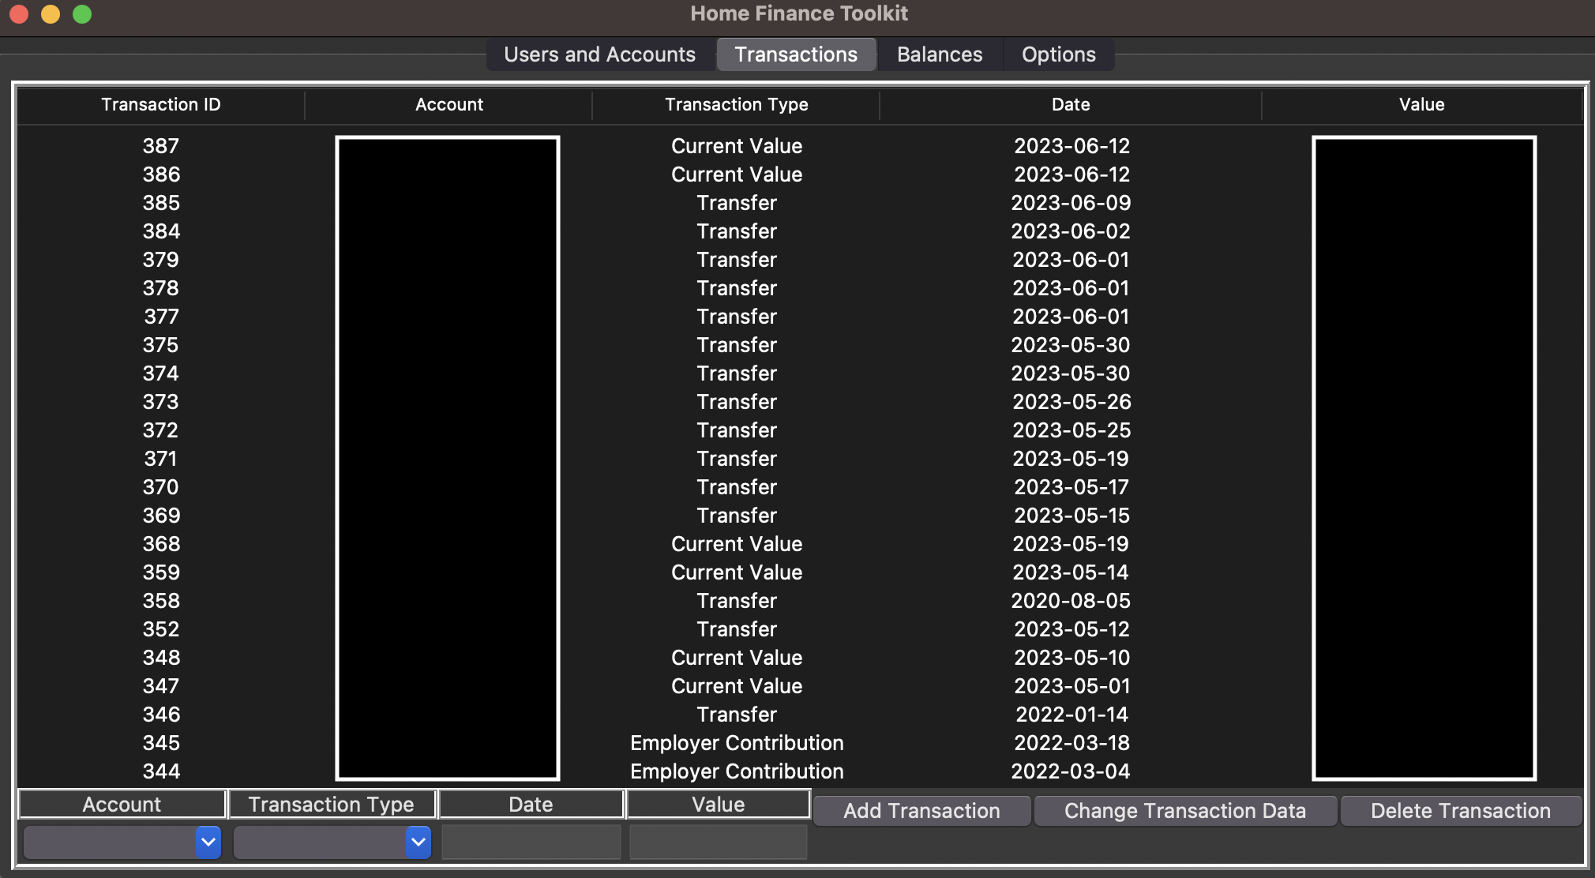1595x878 pixels.
Task: Click the date 2023-05-01 cell
Action: click(x=1071, y=686)
